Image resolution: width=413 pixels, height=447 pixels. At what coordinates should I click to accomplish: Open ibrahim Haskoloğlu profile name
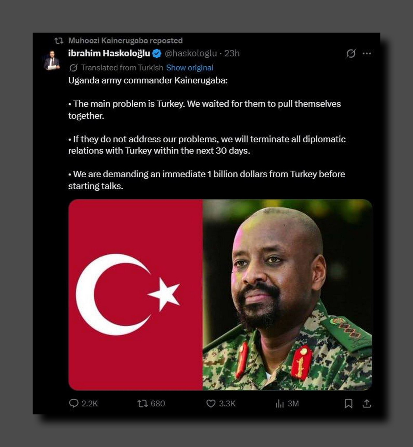[109, 53]
